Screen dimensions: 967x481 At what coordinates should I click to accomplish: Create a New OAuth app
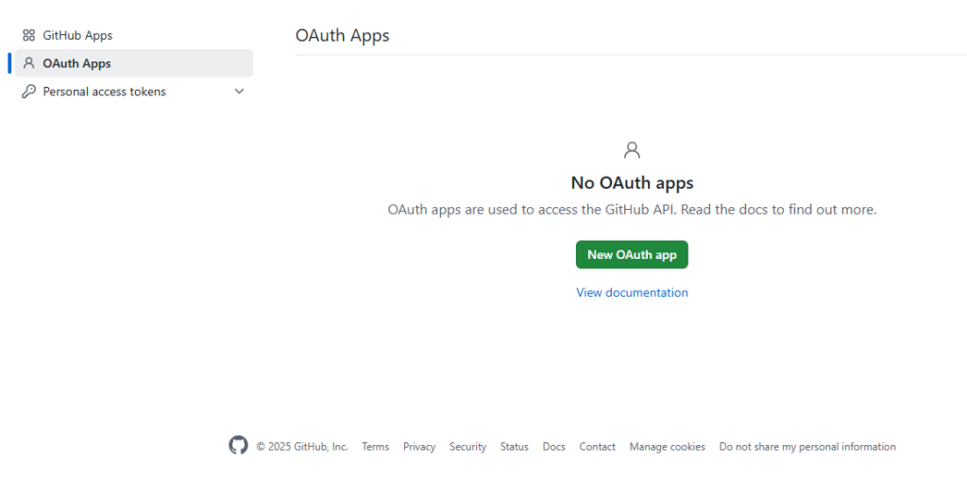tap(632, 254)
